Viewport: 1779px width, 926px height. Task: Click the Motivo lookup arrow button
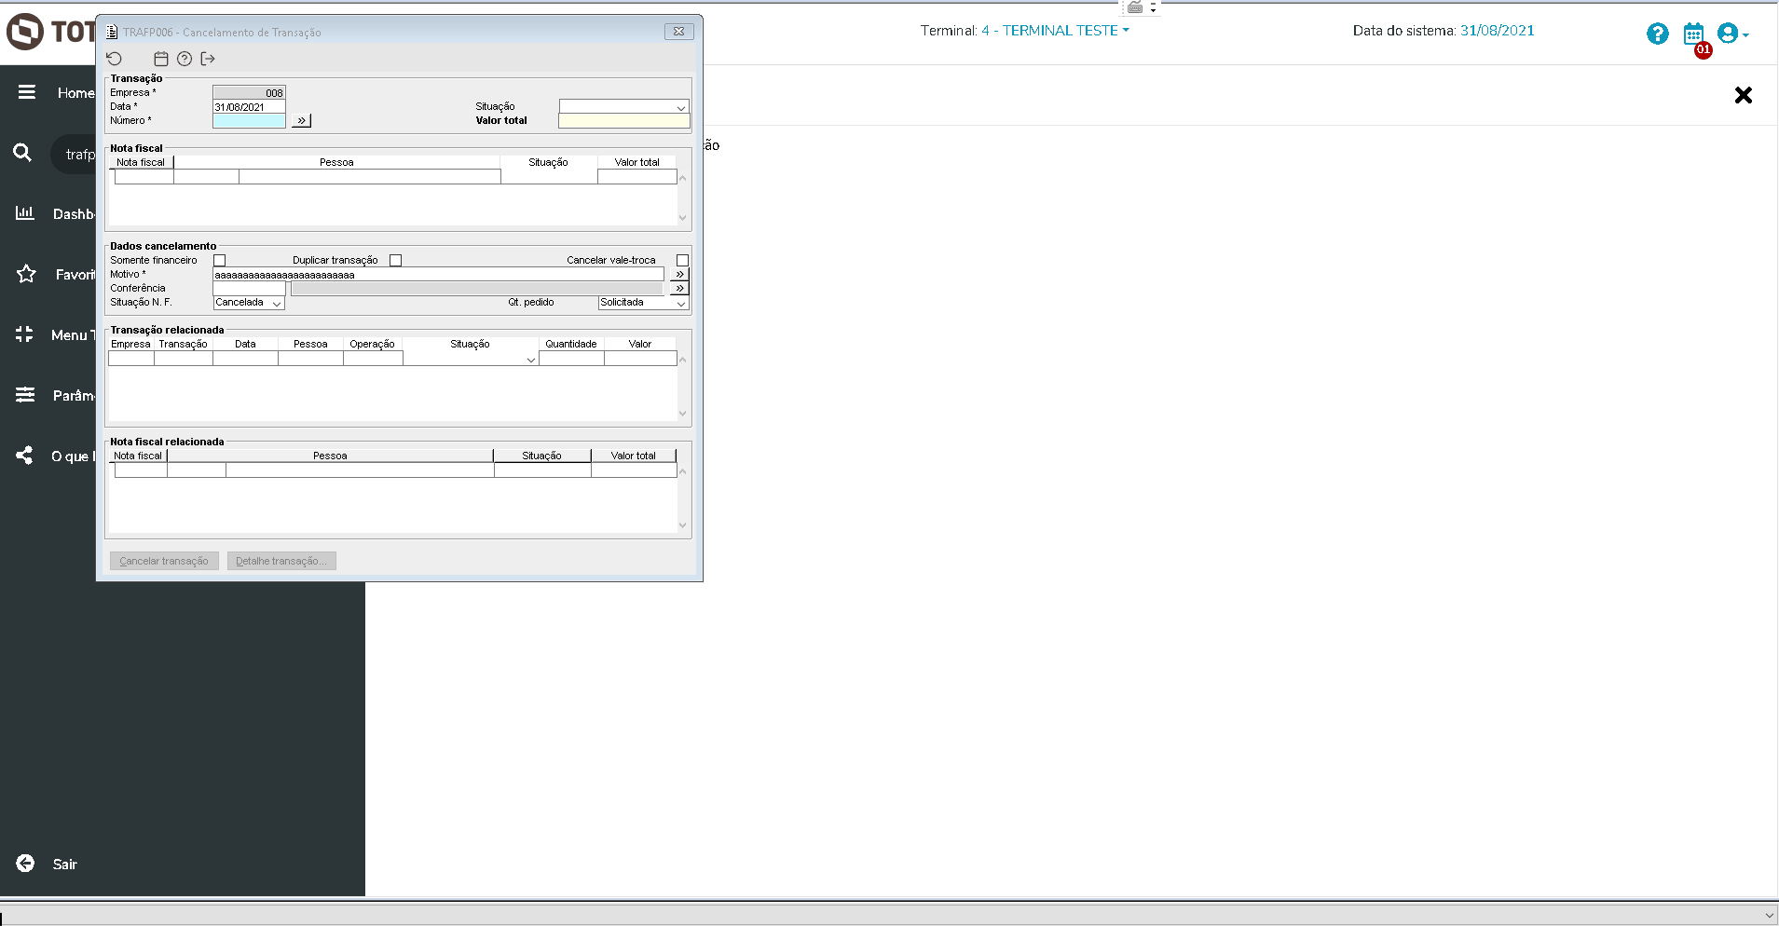(x=679, y=274)
